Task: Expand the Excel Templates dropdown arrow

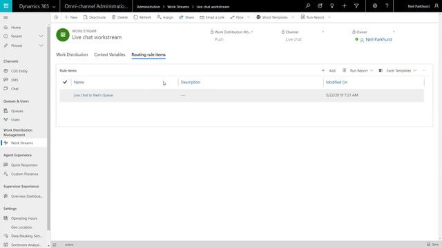Action: pos(414,70)
